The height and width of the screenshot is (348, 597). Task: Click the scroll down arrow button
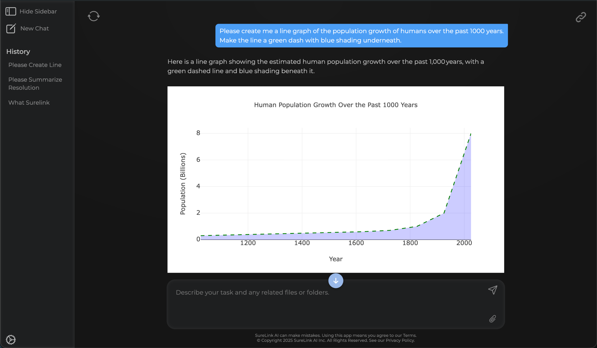pyautogui.click(x=336, y=281)
